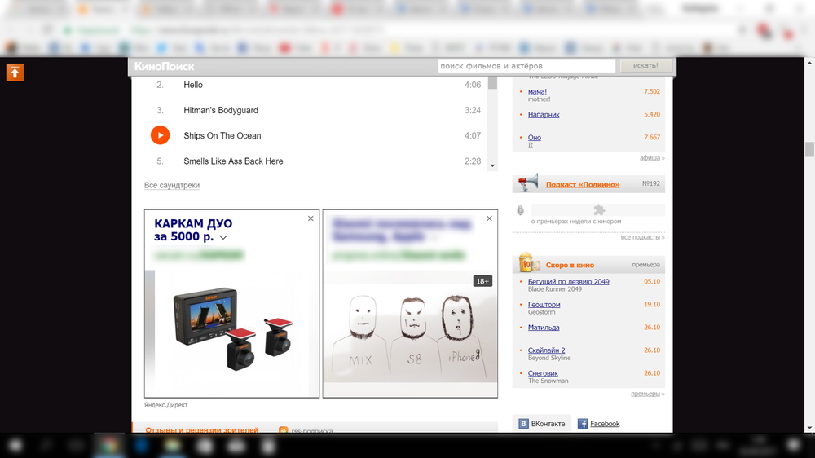Viewport: 815px width, 458px height.
Task: Click the tracklist scroll down arrow
Action: click(x=492, y=165)
